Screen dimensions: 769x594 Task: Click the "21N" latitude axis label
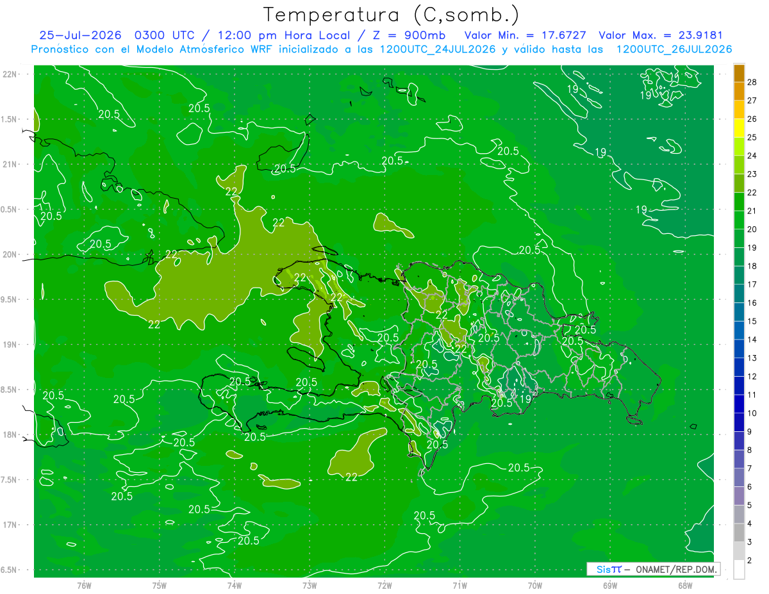coord(9,164)
